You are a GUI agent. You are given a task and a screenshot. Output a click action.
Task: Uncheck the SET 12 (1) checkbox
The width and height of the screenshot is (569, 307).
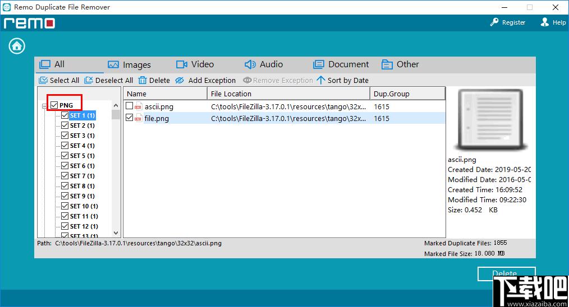pos(65,226)
